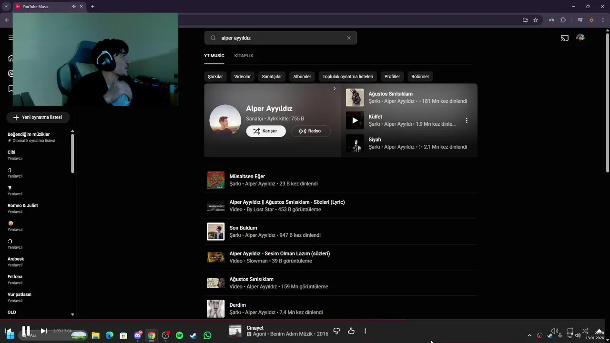The height and width of the screenshot is (343, 610).
Task: Open more options for Külfet
Action: pos(467,121)
